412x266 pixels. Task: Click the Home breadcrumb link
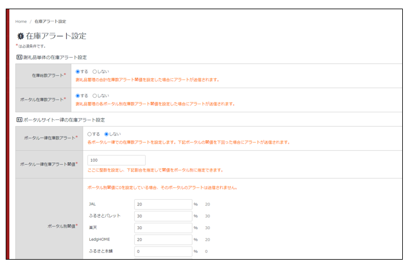pyautogui.click(x=21, y=21)
